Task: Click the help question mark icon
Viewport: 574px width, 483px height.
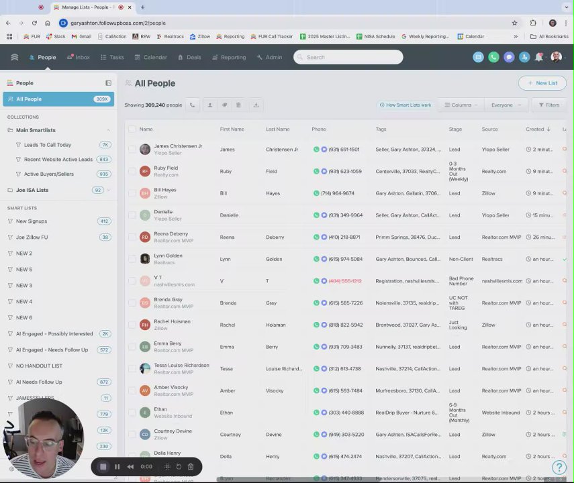Action: [x=559, y=468]
